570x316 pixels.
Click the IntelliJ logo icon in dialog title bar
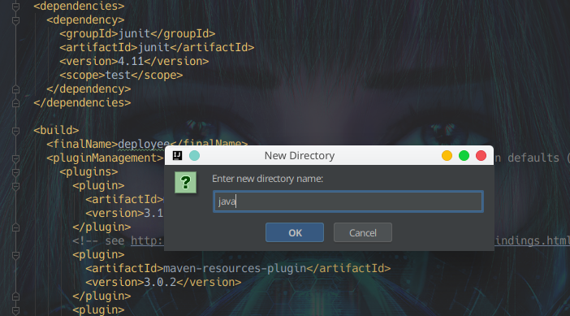(177, 156)
